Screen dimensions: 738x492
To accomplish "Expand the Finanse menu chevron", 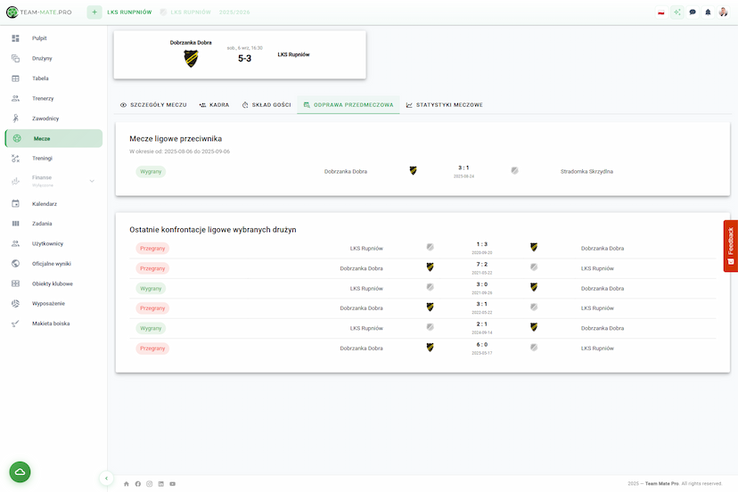I will coord(92,181).
